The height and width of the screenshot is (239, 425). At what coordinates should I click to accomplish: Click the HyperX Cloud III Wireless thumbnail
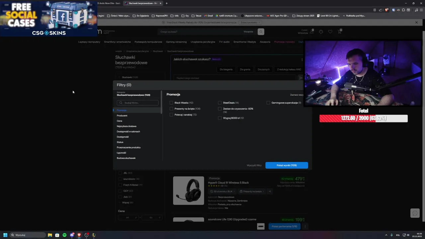click(189, 191)
